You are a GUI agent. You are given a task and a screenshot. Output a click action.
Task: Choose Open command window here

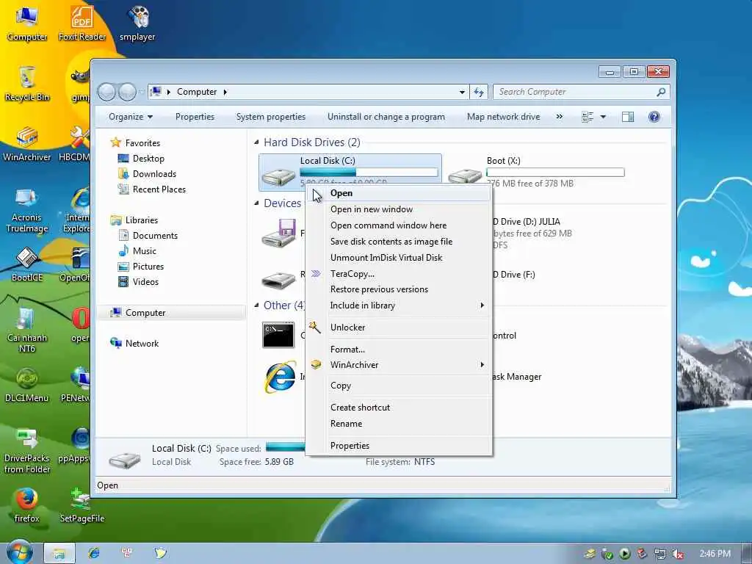point(398,225)
